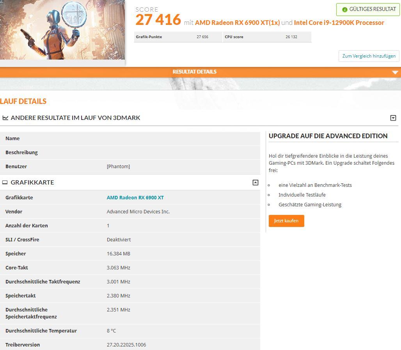Open the AMD Radeon RX 6900 XT Grafikkarte link
This screenshot has height=350, width=401.
tap(135, 198)
